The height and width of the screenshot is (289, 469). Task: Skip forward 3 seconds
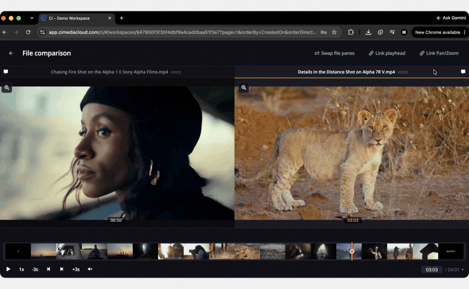click(x=76, y=269)
